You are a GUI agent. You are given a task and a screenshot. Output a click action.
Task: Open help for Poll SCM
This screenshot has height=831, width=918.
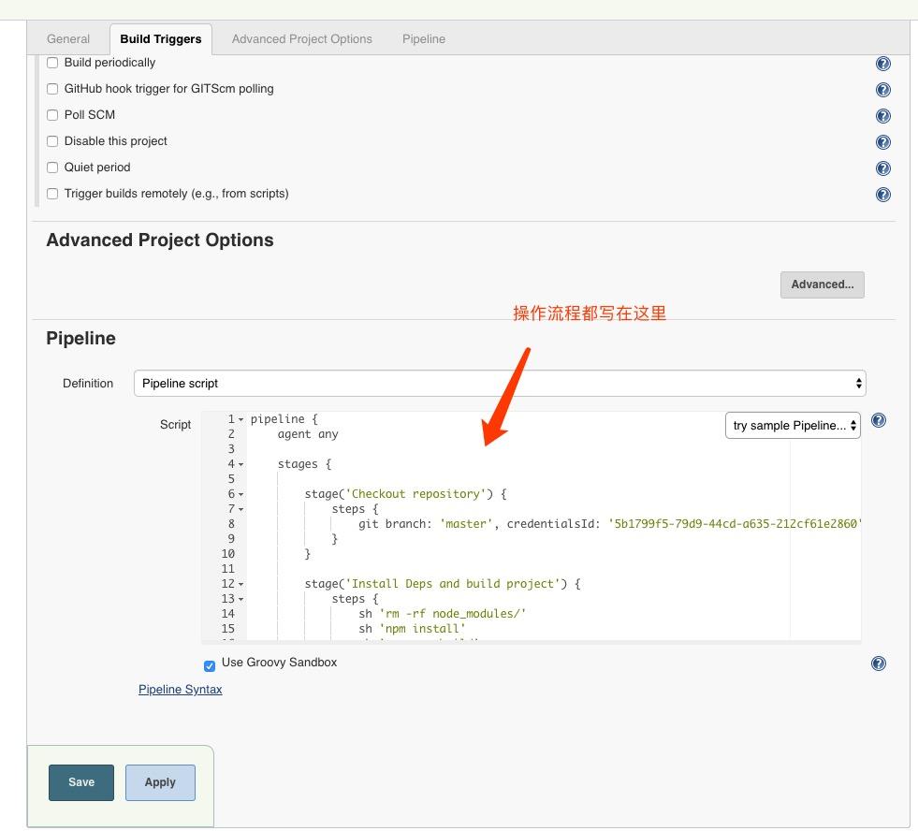coord(883,116)
